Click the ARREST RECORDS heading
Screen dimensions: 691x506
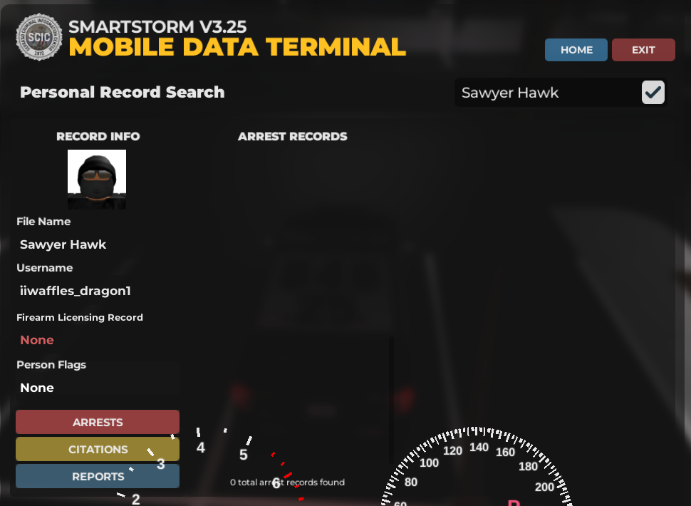293,136
